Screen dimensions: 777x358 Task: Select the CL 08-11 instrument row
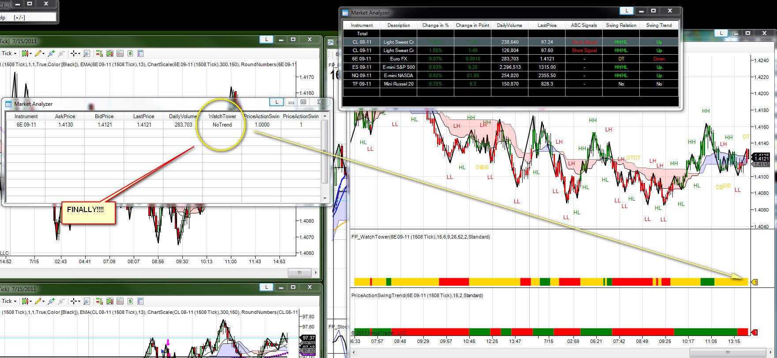tap(510, 42)
